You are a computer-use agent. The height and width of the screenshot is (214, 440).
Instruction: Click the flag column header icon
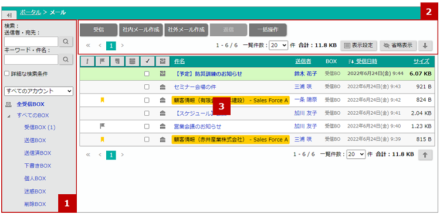click(x=103, y=61)
